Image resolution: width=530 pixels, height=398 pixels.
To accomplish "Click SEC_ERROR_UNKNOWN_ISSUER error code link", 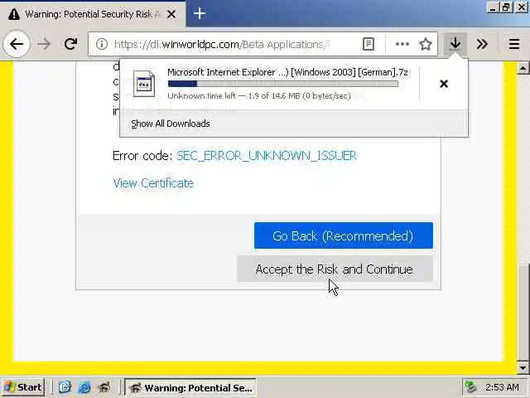I will (267, 156).
